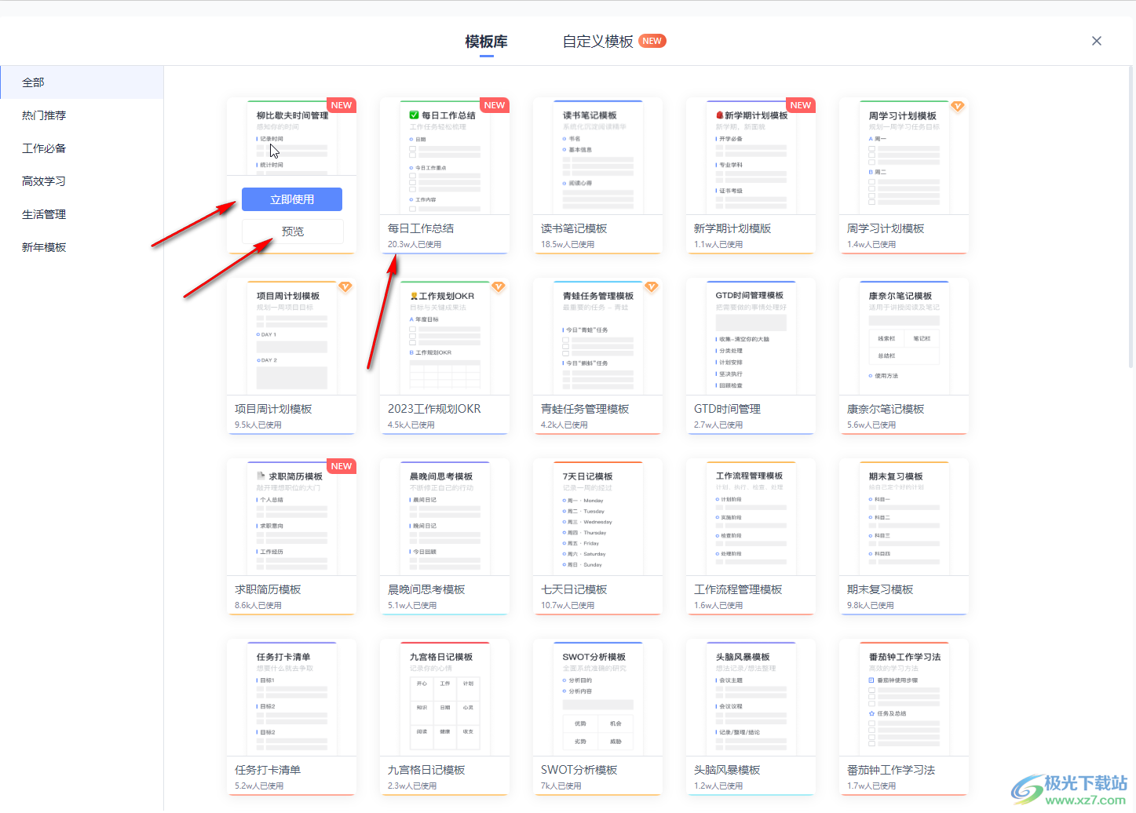Click 读书笔记模板 title below card

[x=574, y=228]
